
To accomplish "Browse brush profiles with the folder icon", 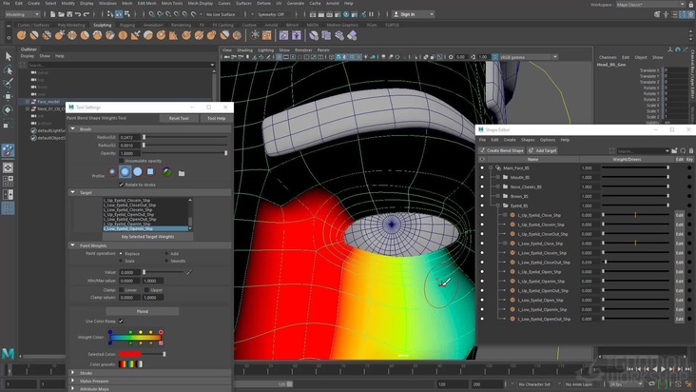I will [x=182, y=173].
